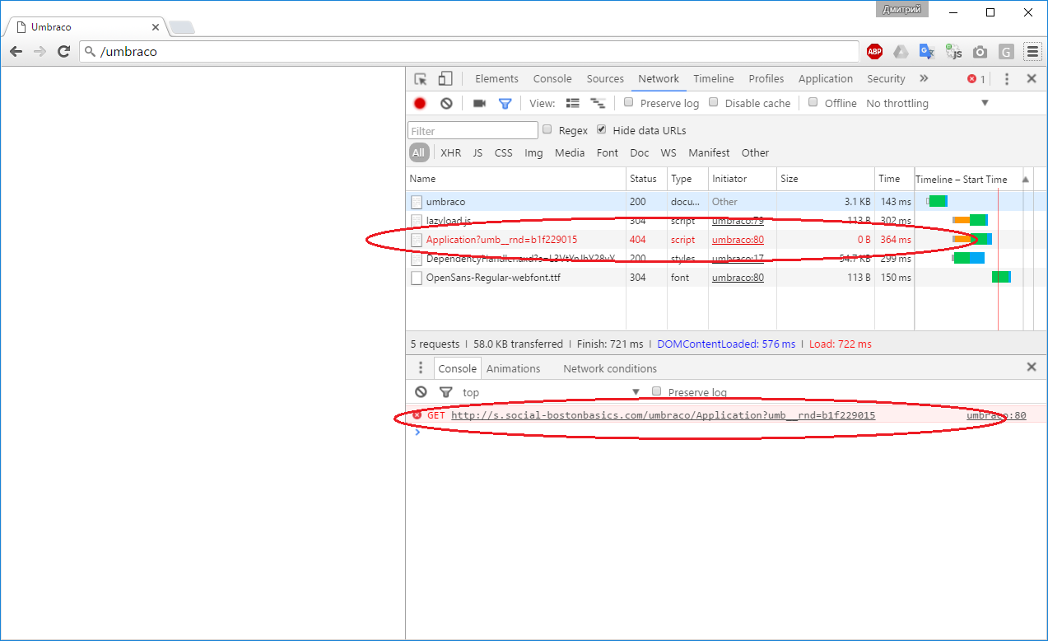Expand the hidden DevTools tabs chevron
Viewport: 1048px width, 641px height.
point(924,79)
